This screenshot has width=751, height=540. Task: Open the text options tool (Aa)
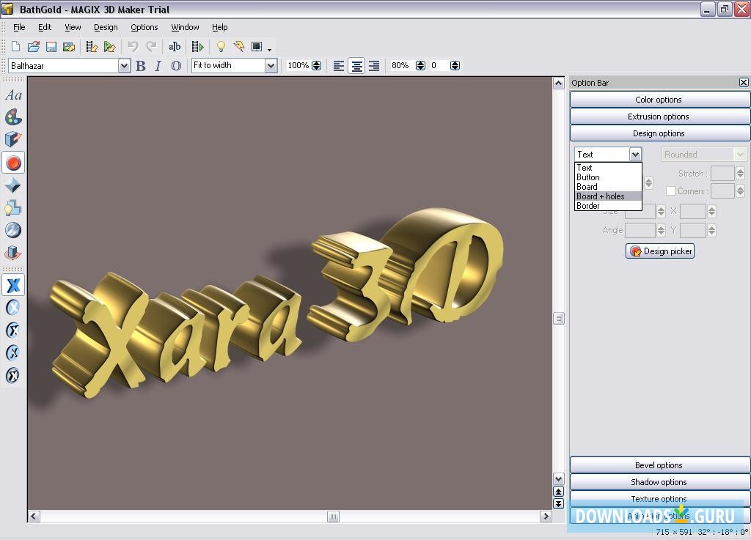(13, 95)
